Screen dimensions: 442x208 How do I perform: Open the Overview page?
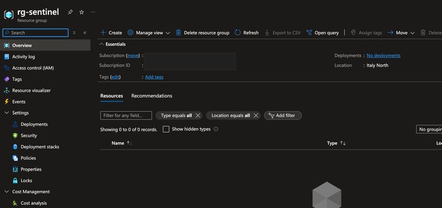coord(45,45)
